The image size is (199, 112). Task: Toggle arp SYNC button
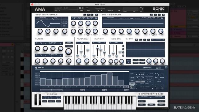[x=140, y=82]
